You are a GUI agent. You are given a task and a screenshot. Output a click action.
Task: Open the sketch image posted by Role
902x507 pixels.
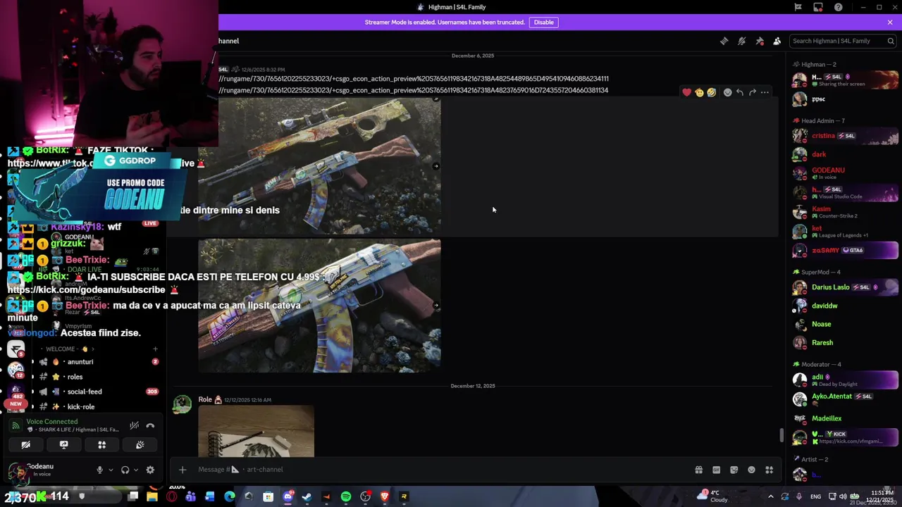[257, 431]
